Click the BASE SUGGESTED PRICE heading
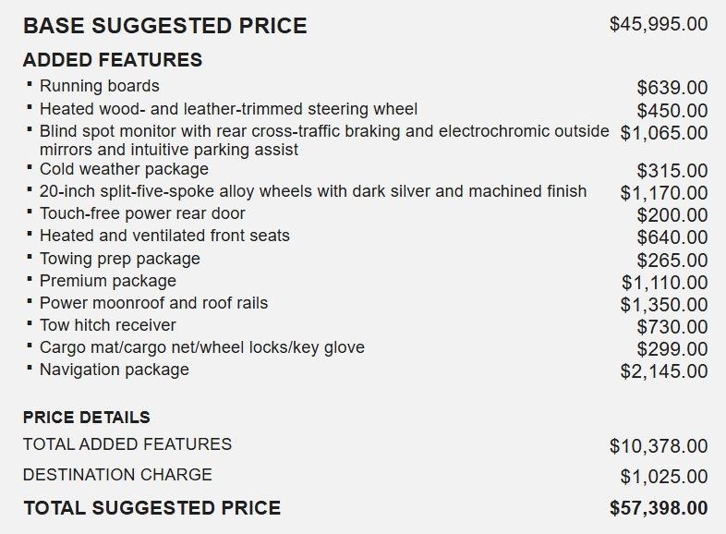The image size is (726, 534). 164,25
